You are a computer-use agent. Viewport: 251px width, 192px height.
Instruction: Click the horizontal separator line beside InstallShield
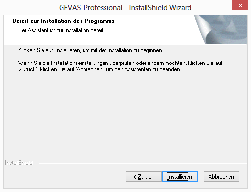tap(143, 163)
